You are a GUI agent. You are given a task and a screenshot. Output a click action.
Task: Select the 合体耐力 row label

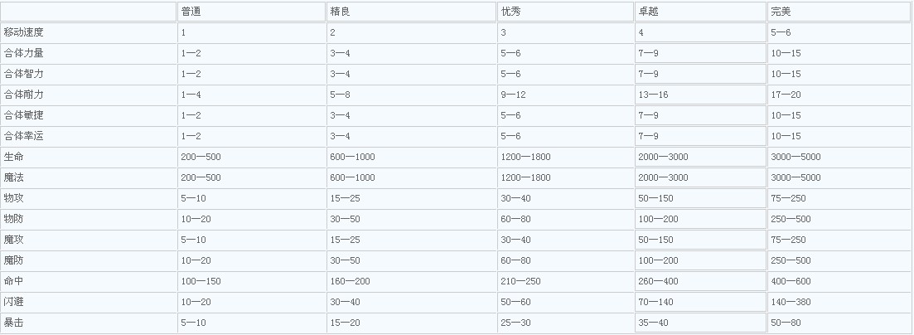(x=23, y=95)
